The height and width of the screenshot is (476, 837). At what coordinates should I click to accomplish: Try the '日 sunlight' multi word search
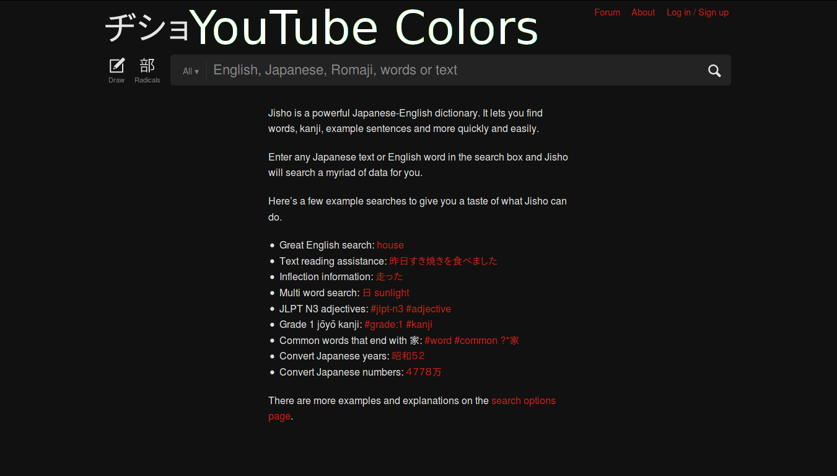[386, 293]
